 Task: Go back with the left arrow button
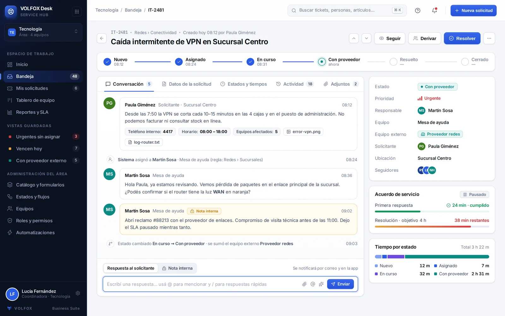click(x=102, y=38)
